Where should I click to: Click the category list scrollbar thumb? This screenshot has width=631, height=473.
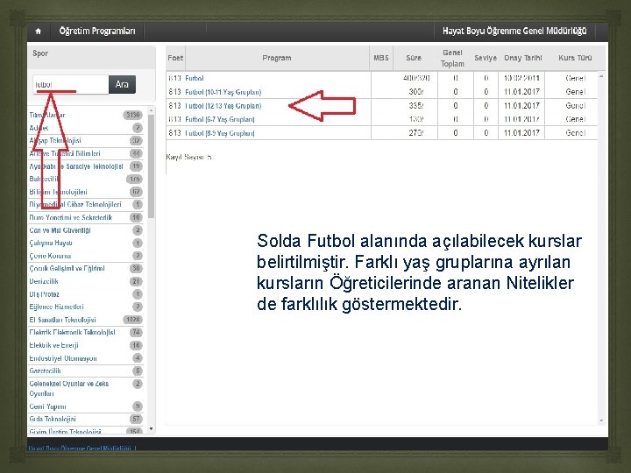coord(152,166)
